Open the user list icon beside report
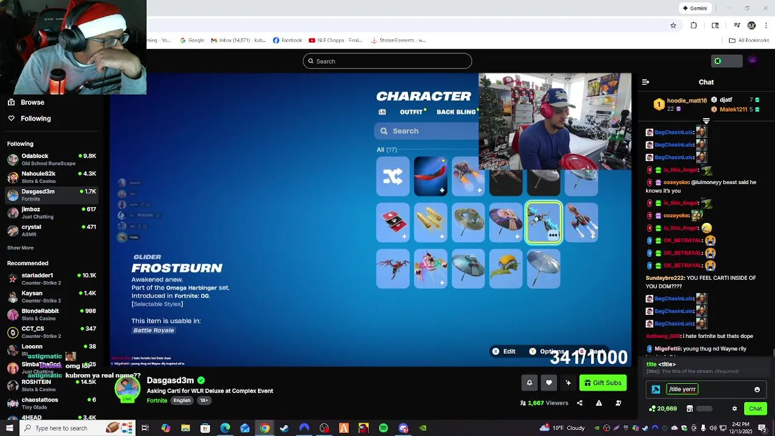 point(618,403)
